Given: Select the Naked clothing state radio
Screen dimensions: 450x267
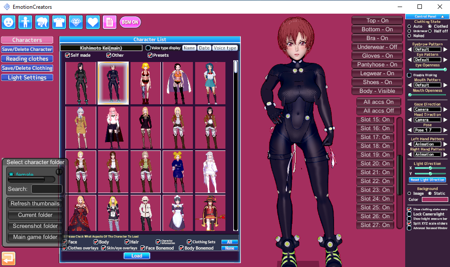Looking at the screenshot, I should (410, 36).
